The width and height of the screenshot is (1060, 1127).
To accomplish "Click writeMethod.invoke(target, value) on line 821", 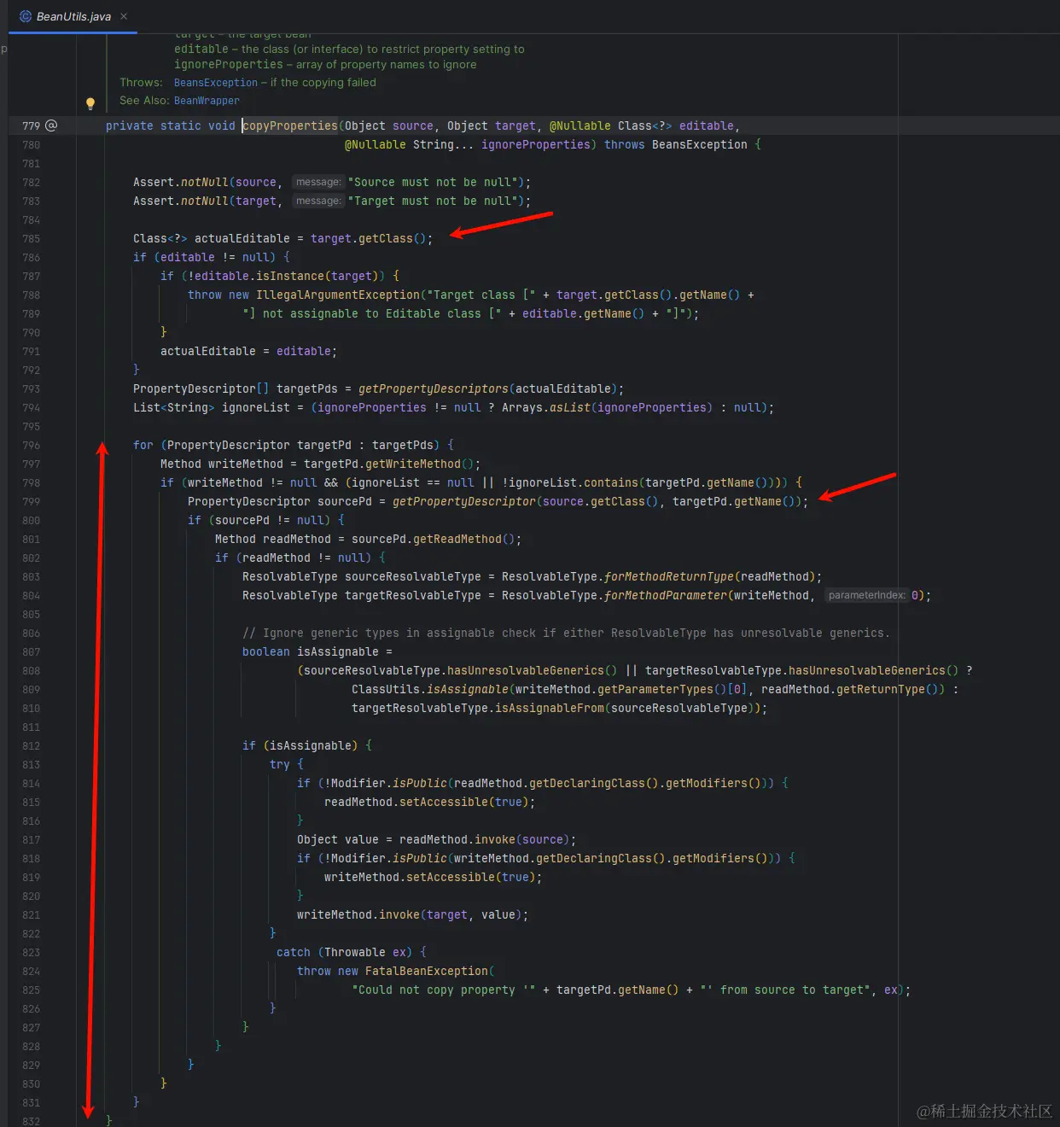I will point(410,914).
